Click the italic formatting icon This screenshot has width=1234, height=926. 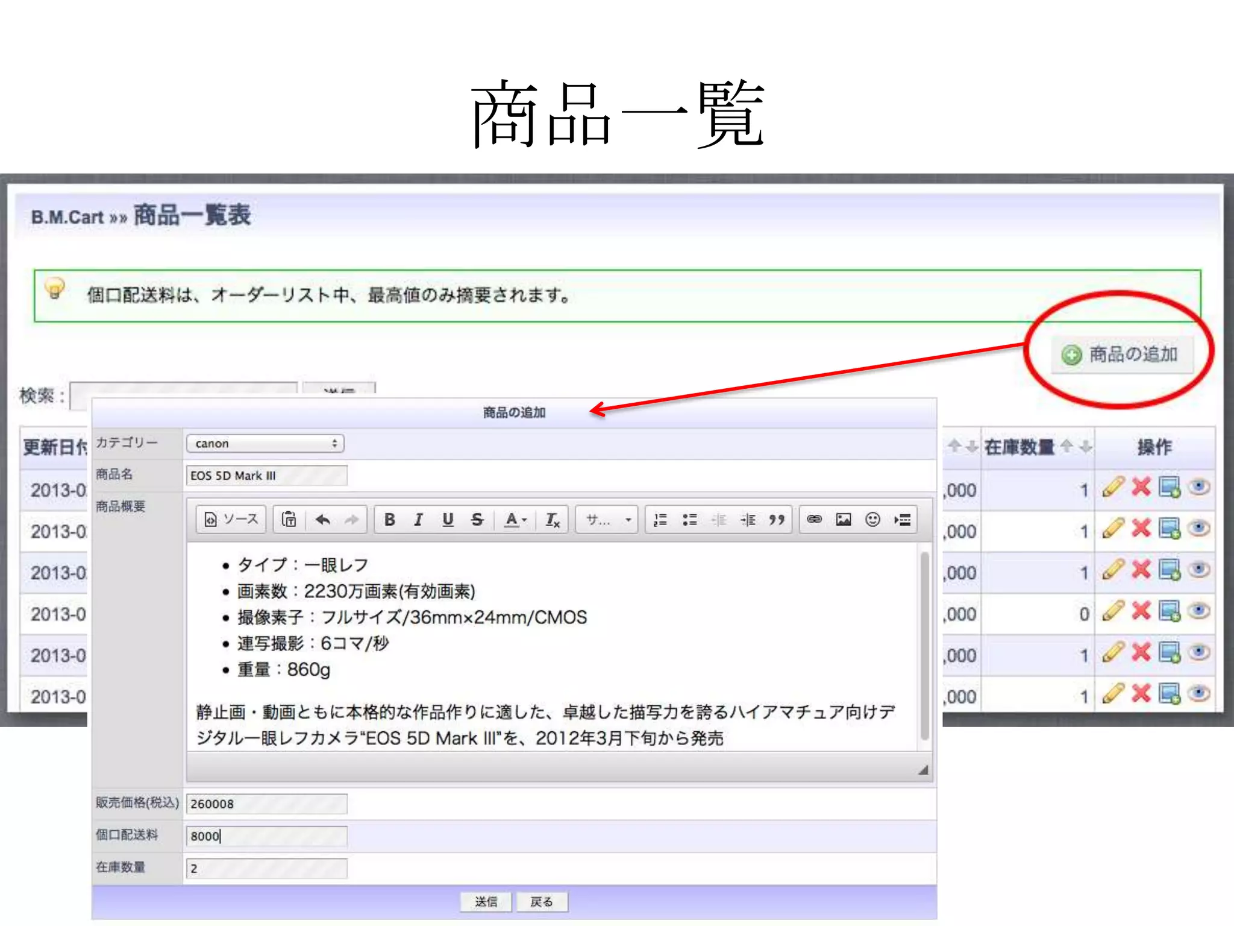click(419, 520)
